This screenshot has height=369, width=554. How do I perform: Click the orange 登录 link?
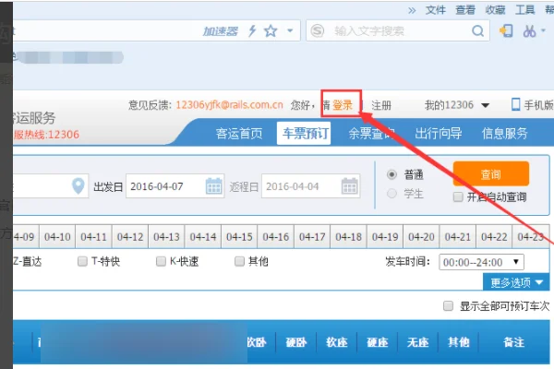343,105
